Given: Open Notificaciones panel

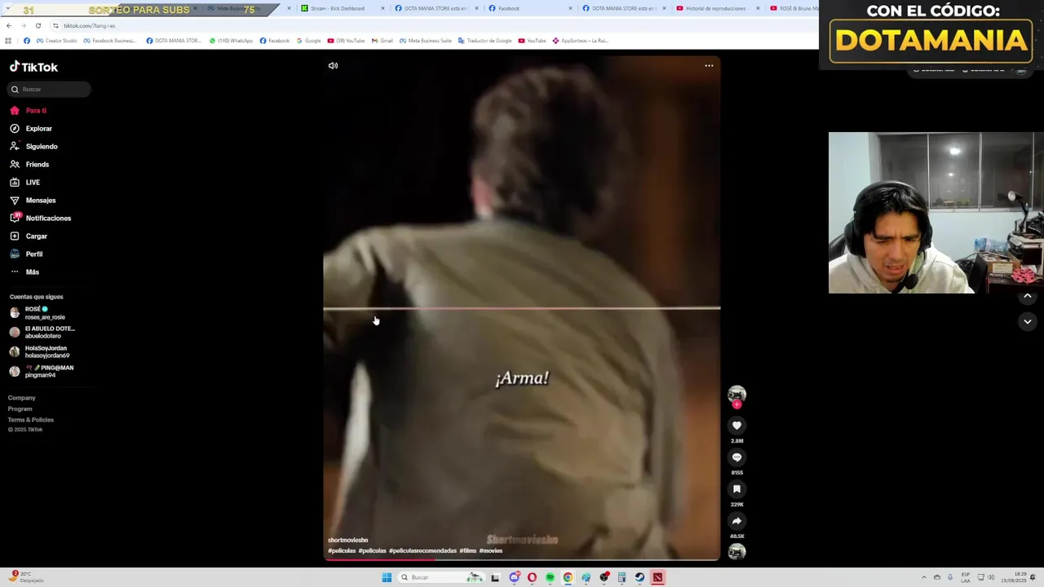Looking at the screenshot, I should pos(41,218).
